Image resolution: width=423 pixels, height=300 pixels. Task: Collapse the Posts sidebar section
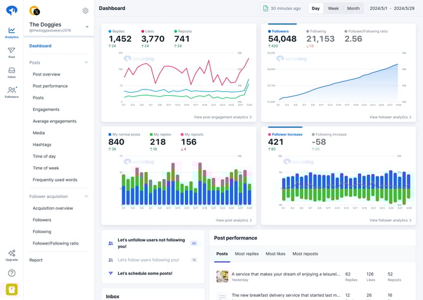86,62
